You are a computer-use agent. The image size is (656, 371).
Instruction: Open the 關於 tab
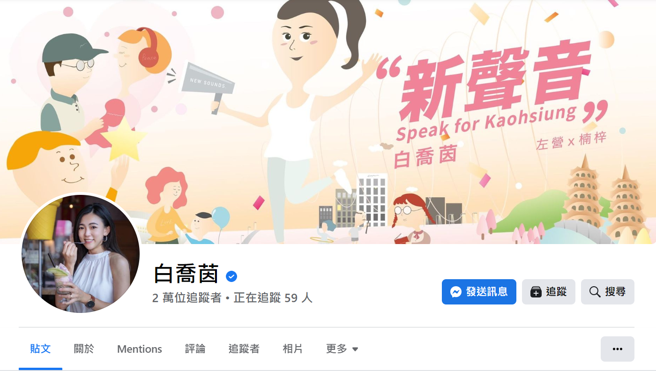tap(84, 349)
